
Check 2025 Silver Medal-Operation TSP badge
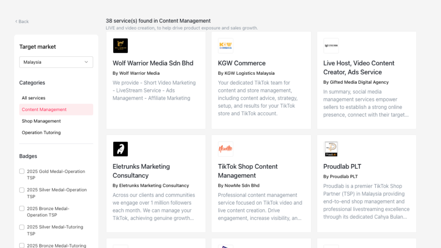point(22,190)
